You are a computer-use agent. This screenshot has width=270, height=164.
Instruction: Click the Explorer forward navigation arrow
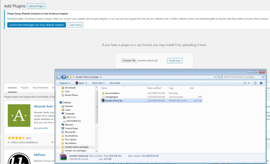(64, 77)
